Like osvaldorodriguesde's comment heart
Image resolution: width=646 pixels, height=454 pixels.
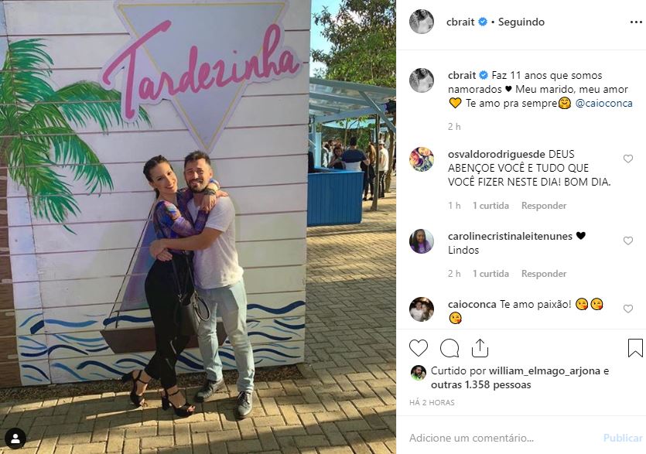628,159
